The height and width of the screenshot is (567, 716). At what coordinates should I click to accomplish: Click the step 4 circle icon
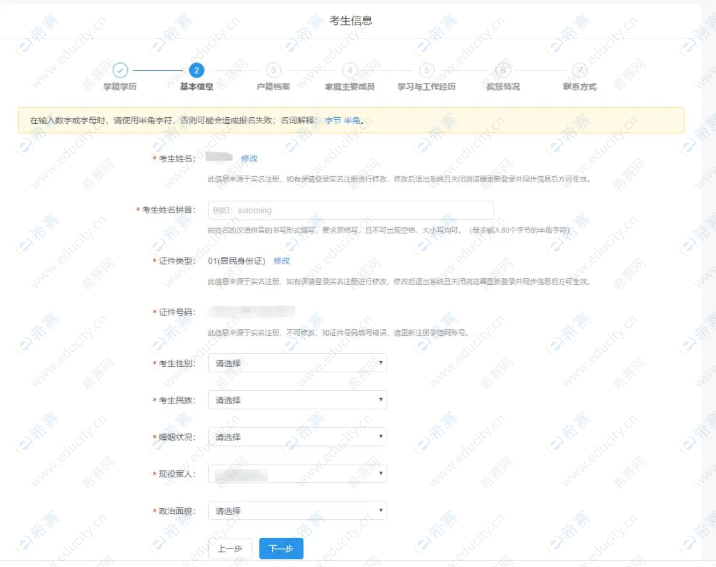point(350,70)
